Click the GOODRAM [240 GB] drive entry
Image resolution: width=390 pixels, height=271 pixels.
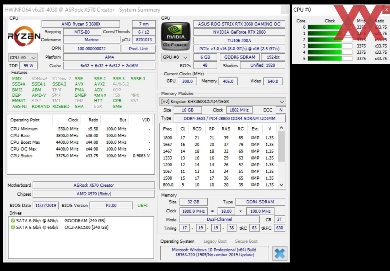[85, 221]
